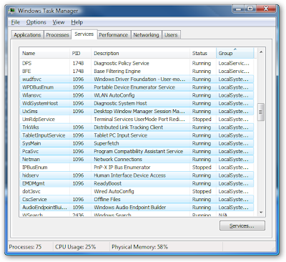Switch to the Applications tab

pos(27,35)
